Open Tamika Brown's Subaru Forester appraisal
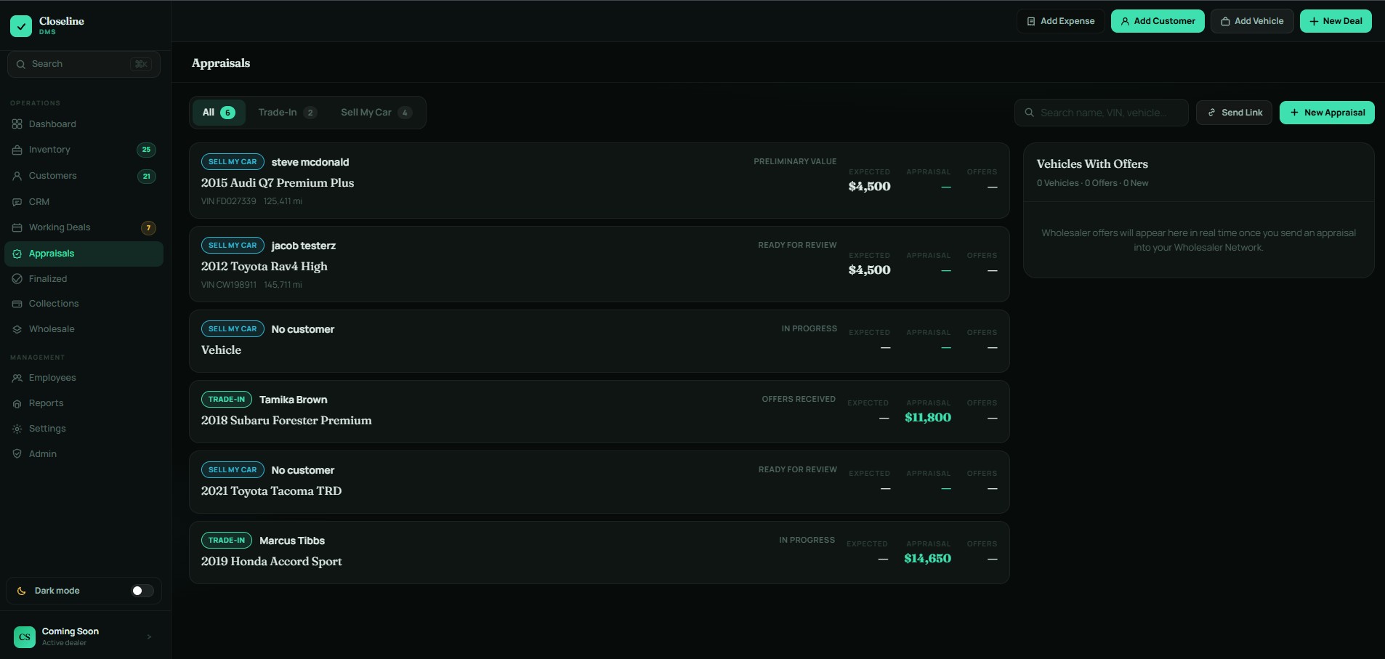 pyautogui.click(x=599, y=411)
